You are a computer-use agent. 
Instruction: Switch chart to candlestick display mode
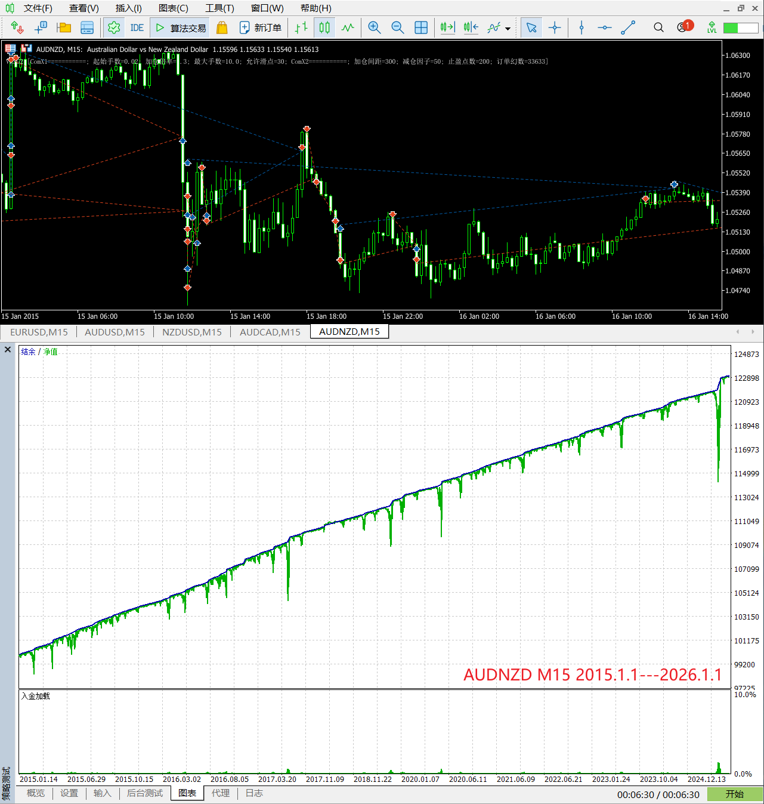coord(324,27)
